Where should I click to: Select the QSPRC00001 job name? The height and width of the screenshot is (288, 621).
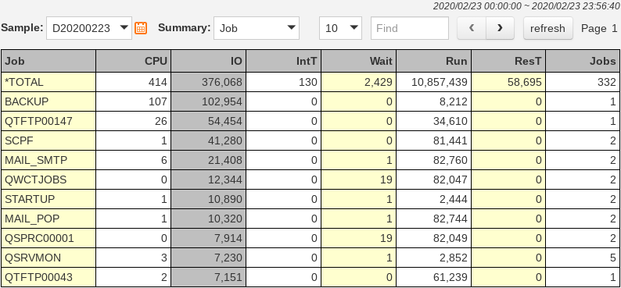[x=39, y=238]
